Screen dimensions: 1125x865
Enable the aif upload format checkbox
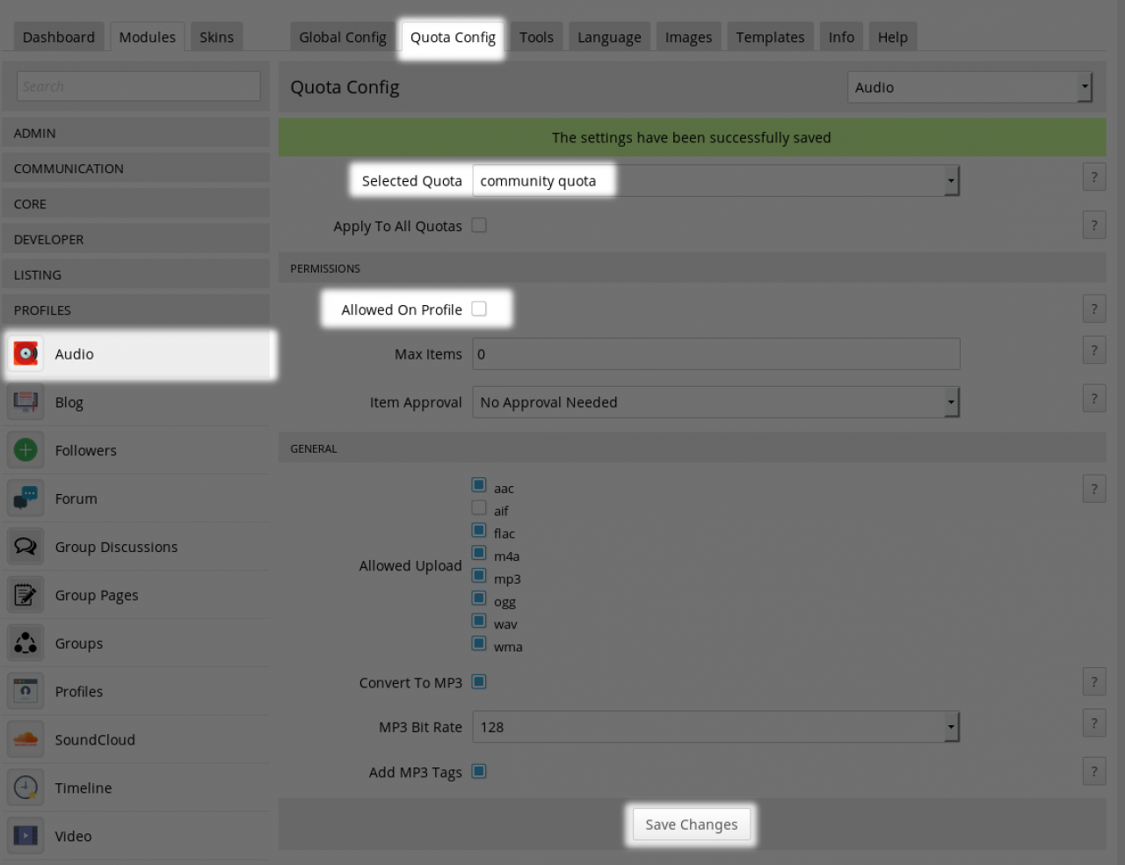479,508
